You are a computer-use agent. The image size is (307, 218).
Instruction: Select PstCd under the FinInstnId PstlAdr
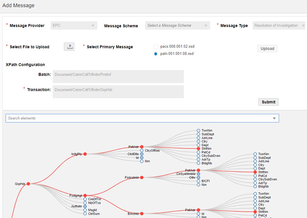[255, 175]
